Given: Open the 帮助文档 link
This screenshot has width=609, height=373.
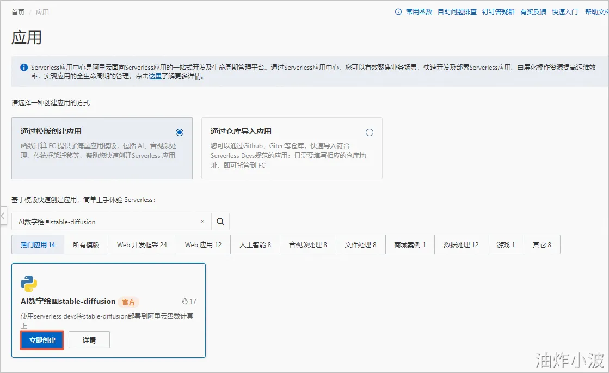Looking at the screenshot, I should tap(597, 11).
